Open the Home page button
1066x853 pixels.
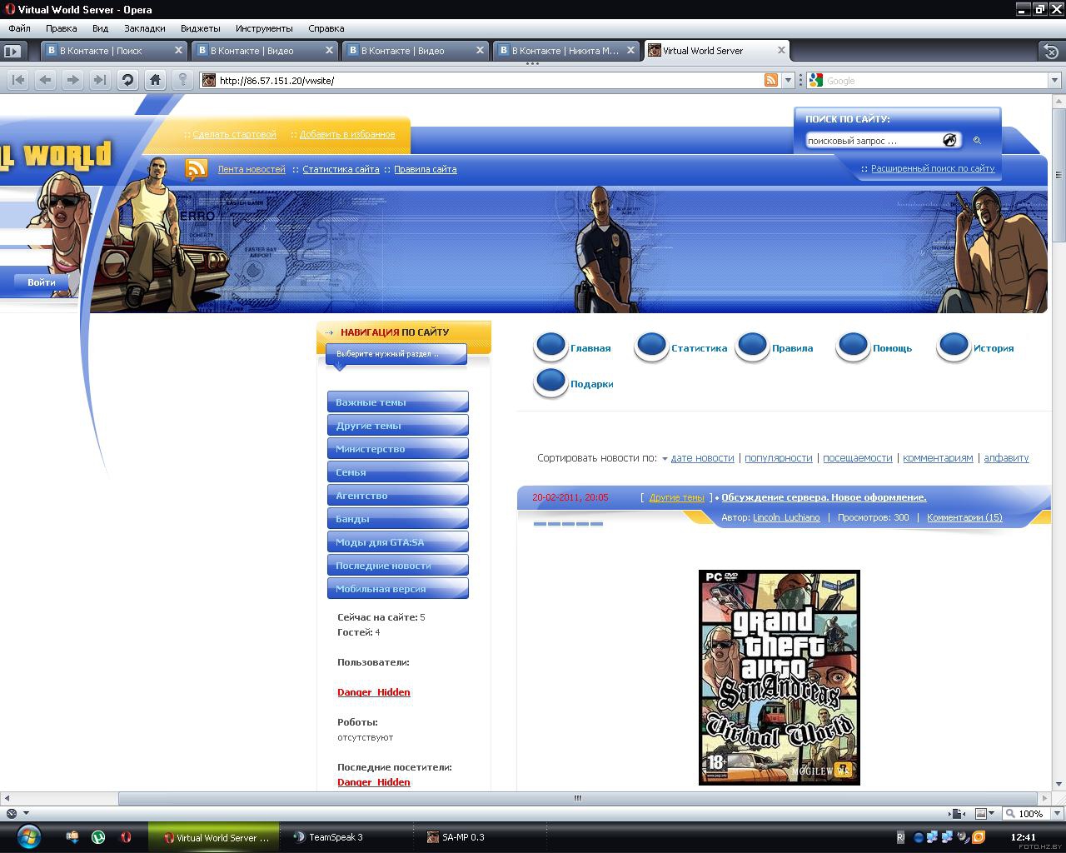coord(155,80)
